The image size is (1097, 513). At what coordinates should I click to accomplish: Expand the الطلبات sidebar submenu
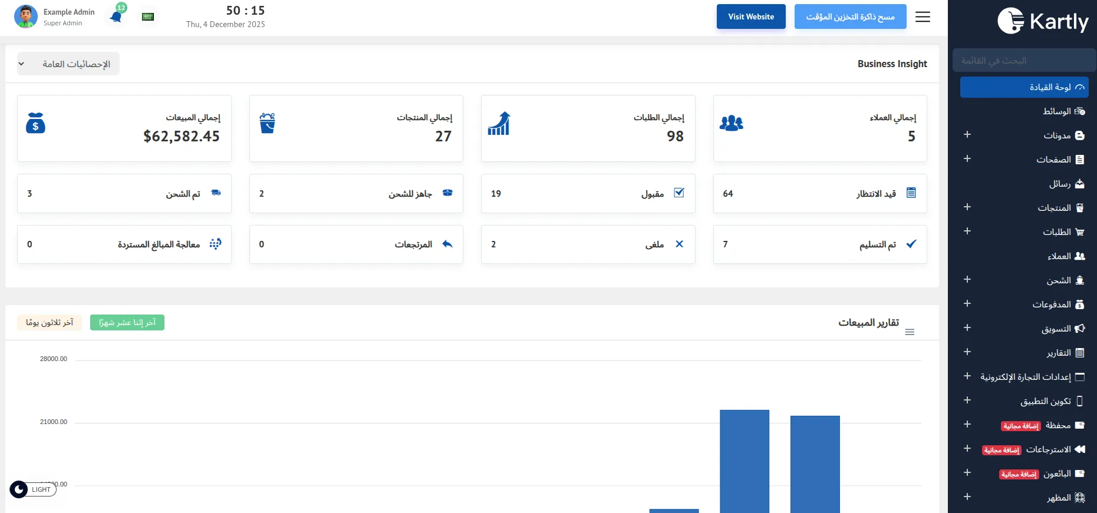tap(967, 231)
